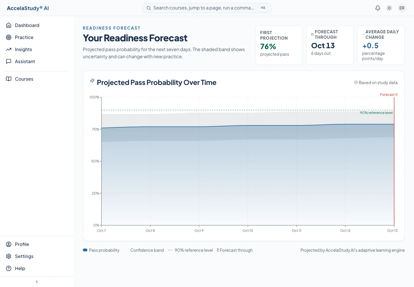Viewport: 414px width, 287px height.
Task: Click the Help question mark icon
Action: click(9, 268)
